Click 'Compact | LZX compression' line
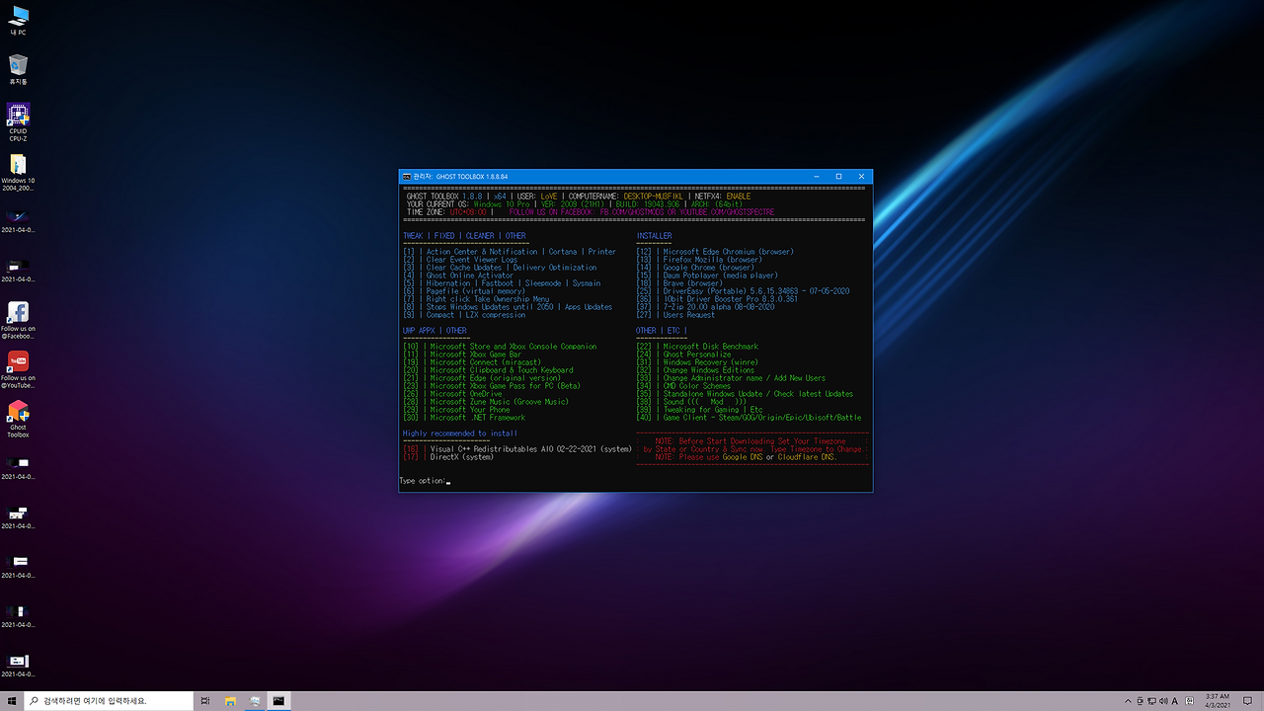Viewport: 1264px width, 711px height. coord(464,315)
